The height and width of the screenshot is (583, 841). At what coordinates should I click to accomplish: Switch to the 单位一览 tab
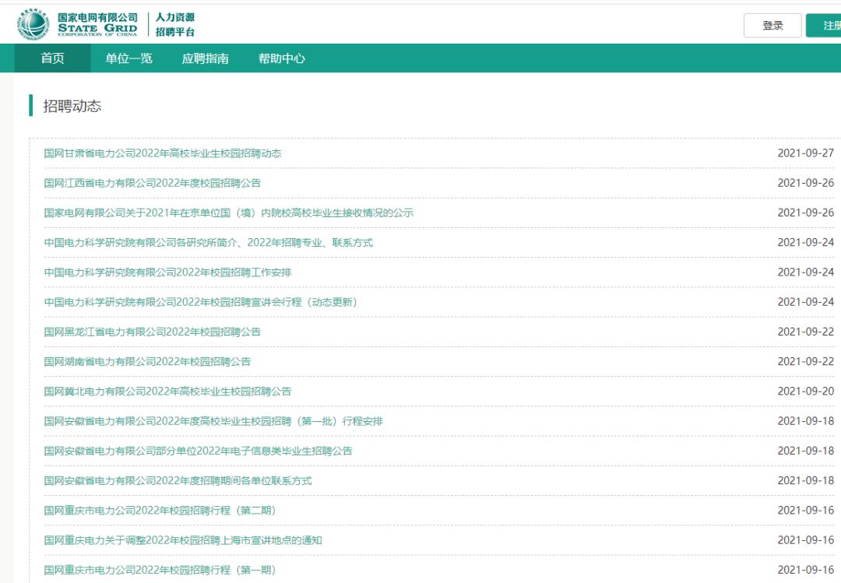coord(129,57)
